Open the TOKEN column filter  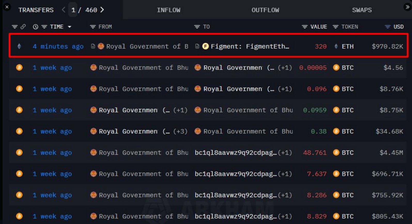pos(336,27)
